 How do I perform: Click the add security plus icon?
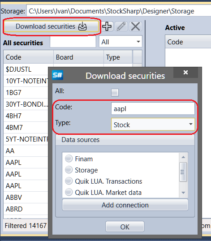tap(107, 26)
